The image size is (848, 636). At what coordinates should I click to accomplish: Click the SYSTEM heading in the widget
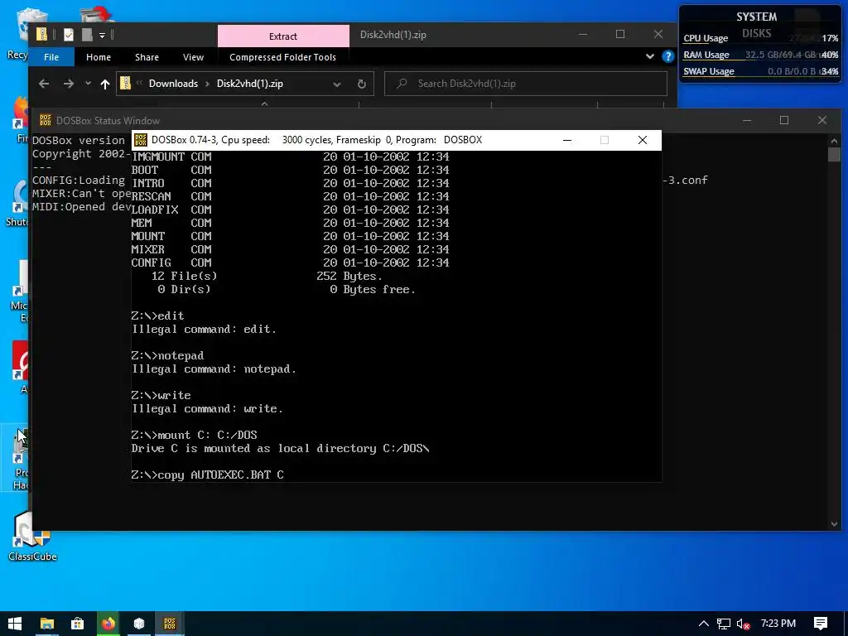coord(757,17)
